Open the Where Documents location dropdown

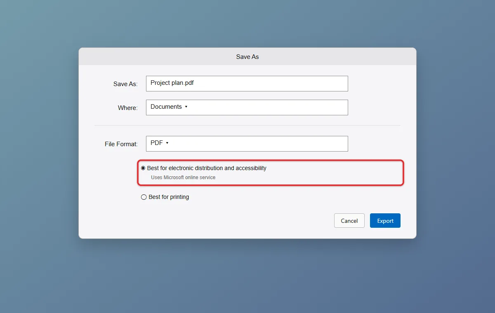(247, 107)
